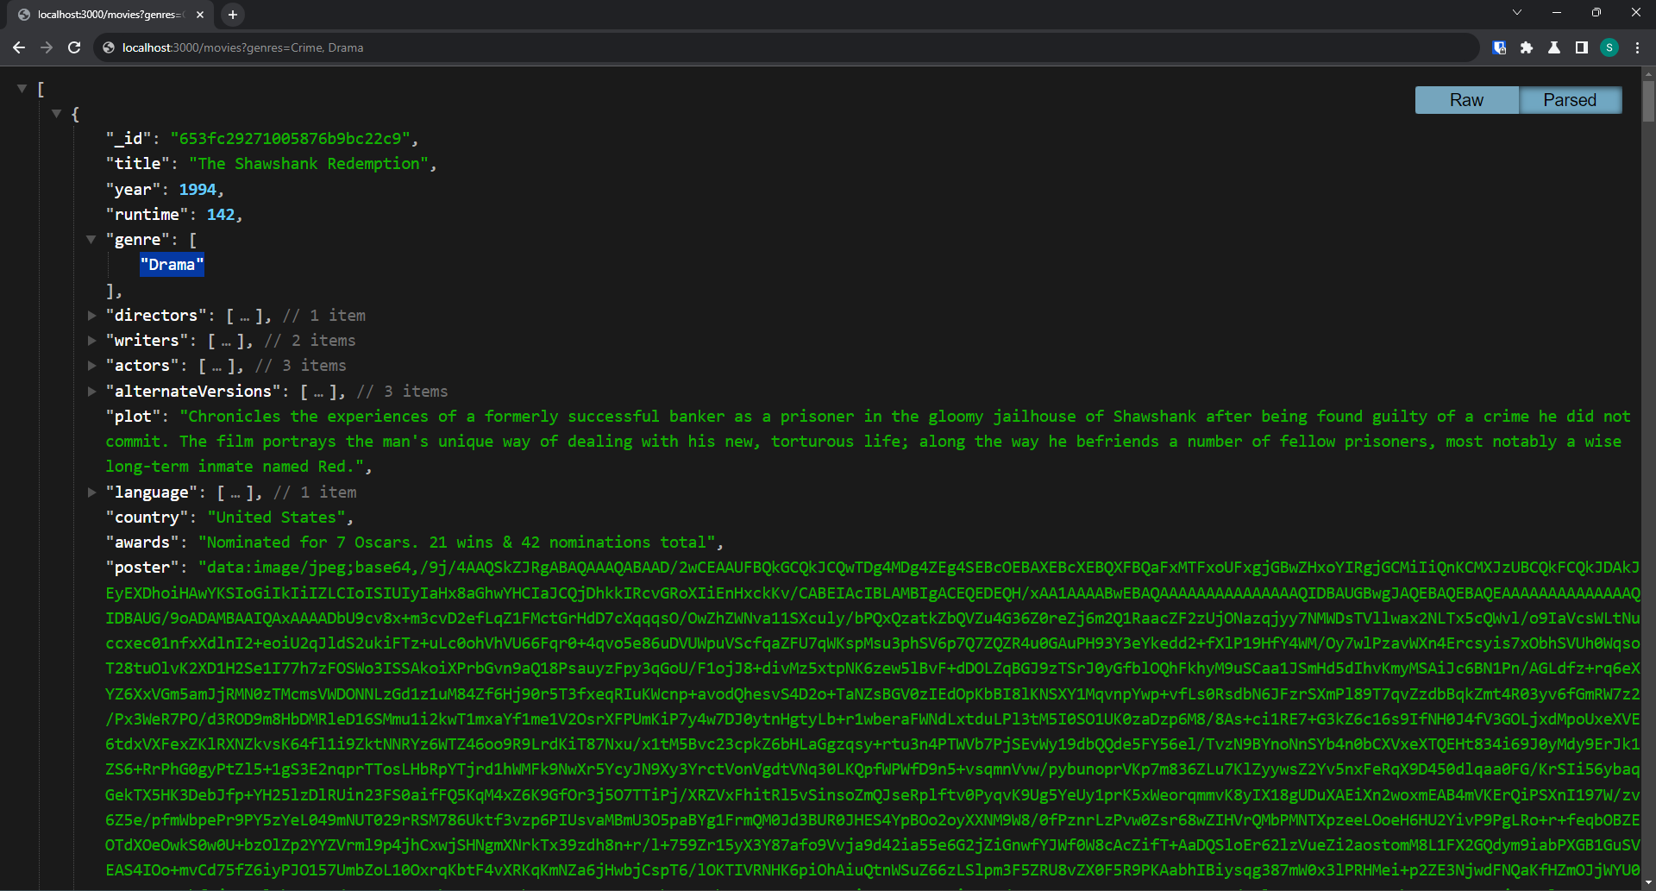Switch to Raw JSON view
This screenshot has width=1656, height=891.
coord(1466,100)
